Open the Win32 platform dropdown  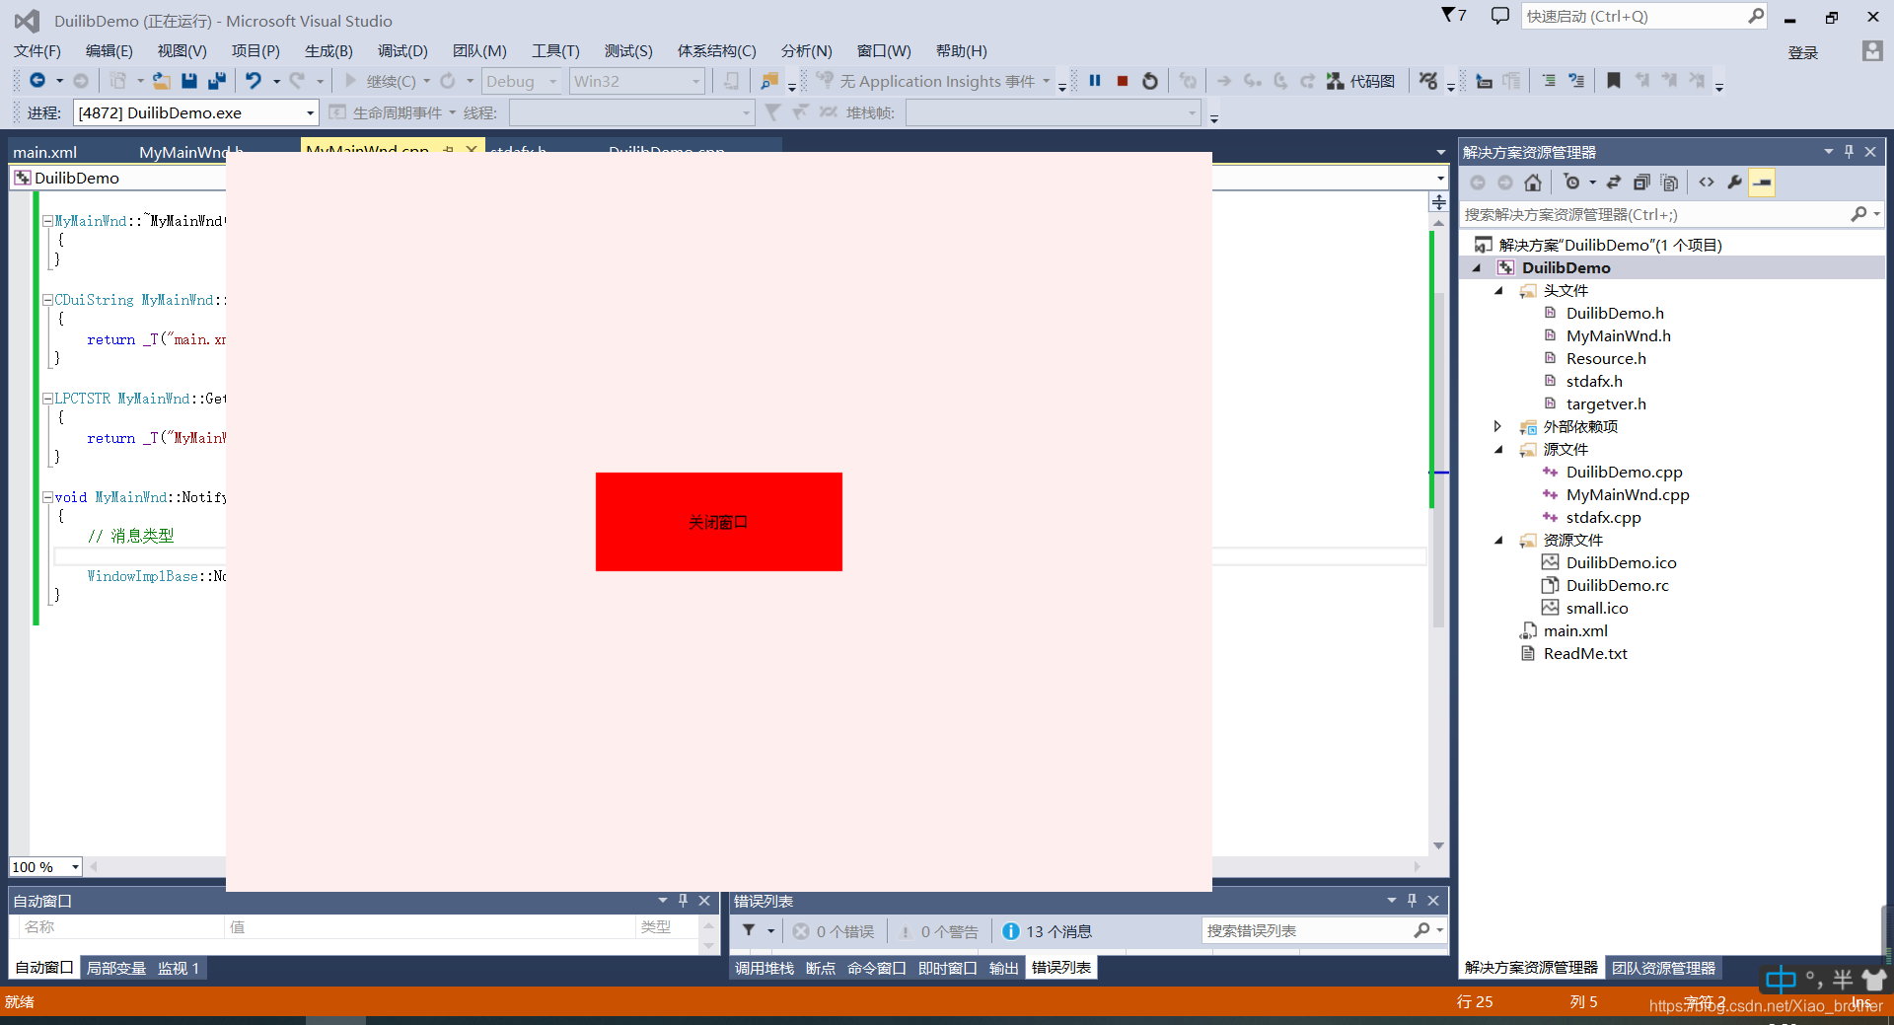pyautogui.click(x=637, y=81)
